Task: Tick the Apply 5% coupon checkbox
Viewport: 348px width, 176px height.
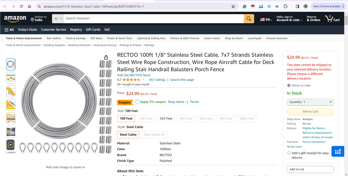Action: (137, 102)
